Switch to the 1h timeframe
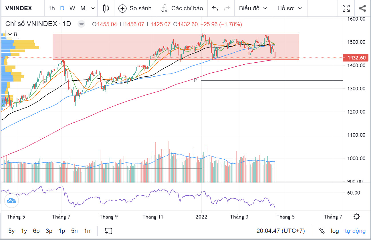The width and height of the screenshot is (371, 240). [x=51, y=8]
